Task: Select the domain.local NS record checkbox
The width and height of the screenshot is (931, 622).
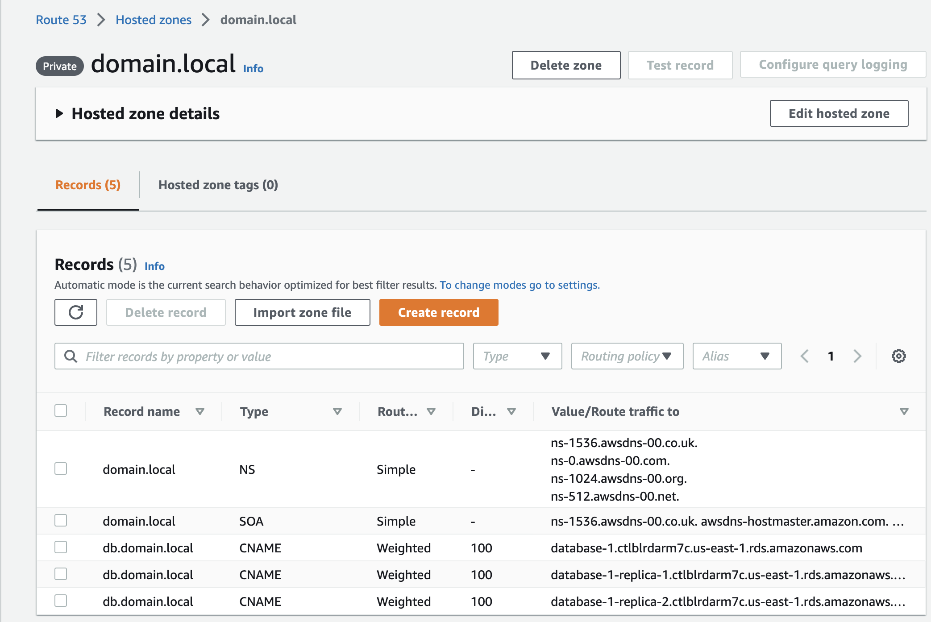Action: point(61,469)
